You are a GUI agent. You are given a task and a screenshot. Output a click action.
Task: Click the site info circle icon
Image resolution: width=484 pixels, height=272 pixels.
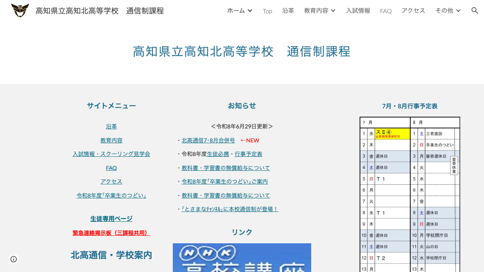click(14, 259)
